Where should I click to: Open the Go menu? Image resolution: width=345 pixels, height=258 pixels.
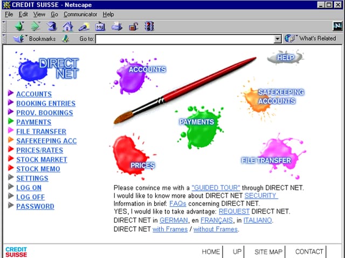(x=54, y=15)
